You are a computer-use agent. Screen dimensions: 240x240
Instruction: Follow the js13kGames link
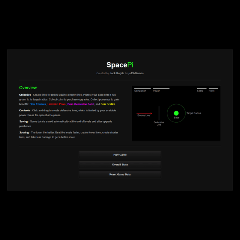pyautogui.click(x=136, y=73)
